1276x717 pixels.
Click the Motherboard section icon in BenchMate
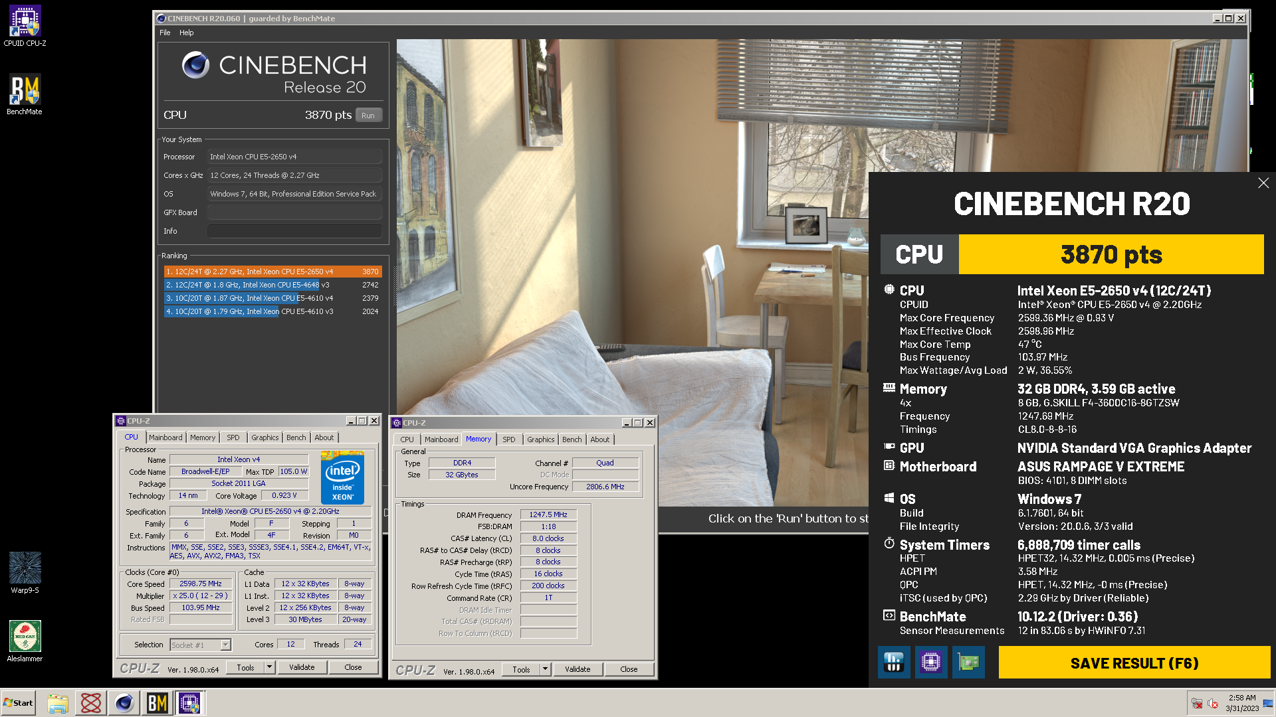pyautogui.click(x=889, y=465)
